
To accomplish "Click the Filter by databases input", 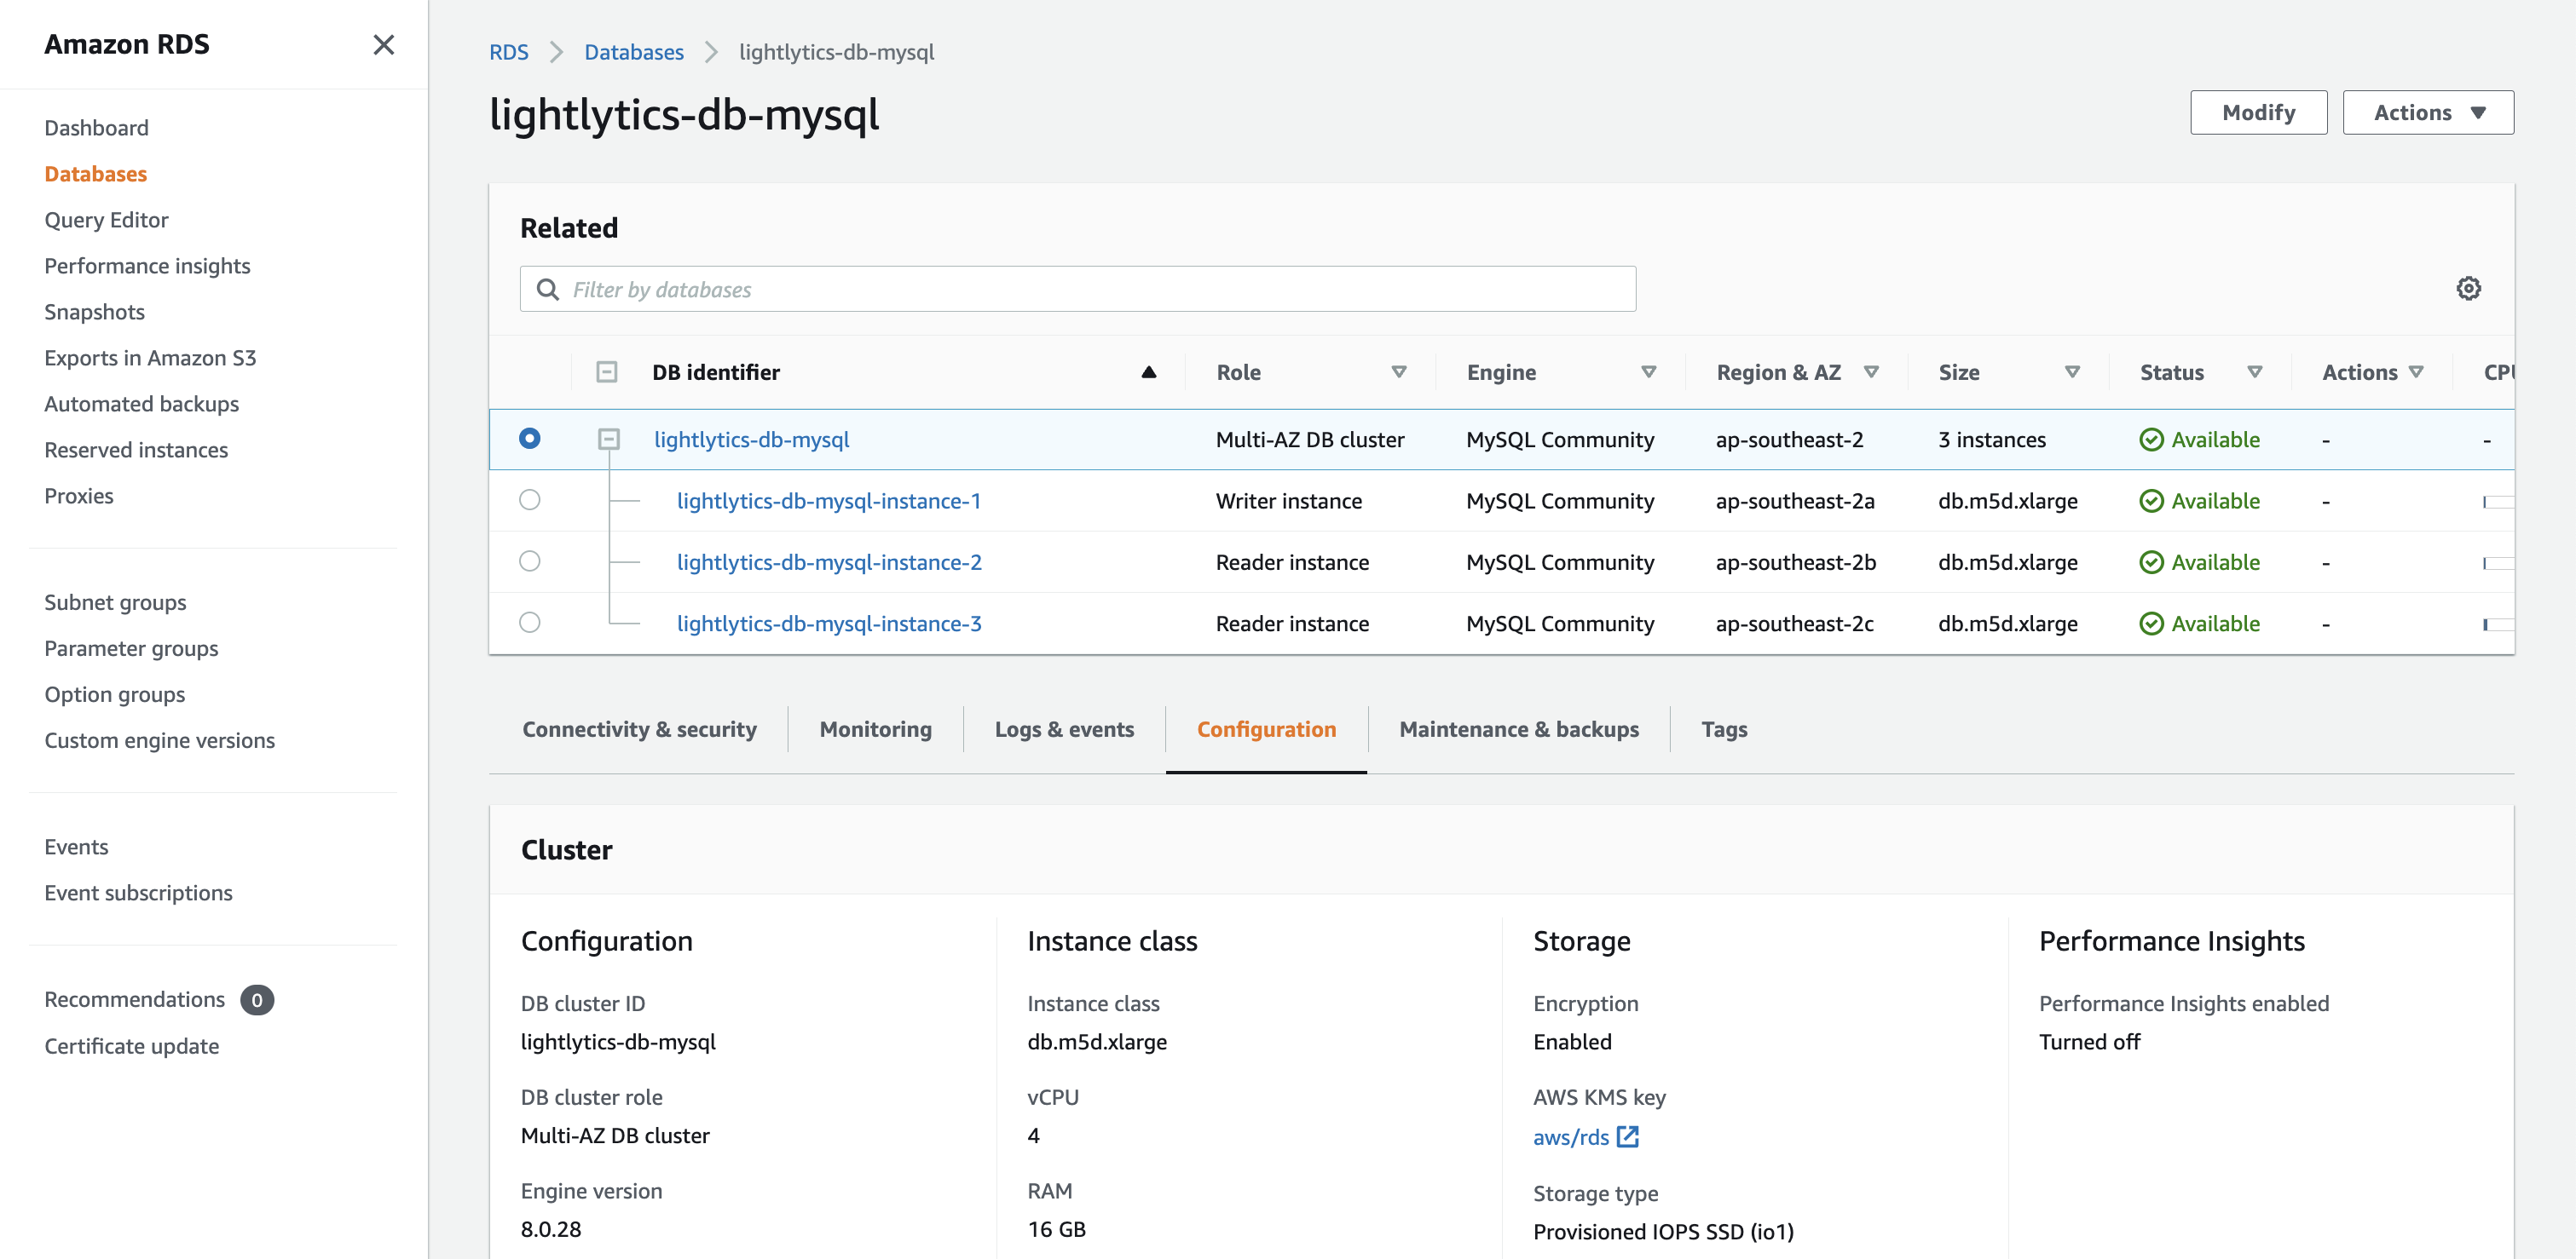I will click(1090, 290).
